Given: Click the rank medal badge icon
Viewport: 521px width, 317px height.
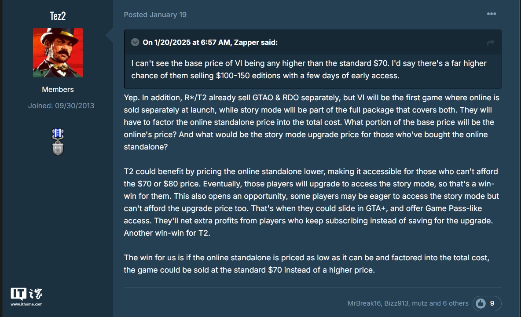Looking at the screenshot, I should click(x=58, y=142).
